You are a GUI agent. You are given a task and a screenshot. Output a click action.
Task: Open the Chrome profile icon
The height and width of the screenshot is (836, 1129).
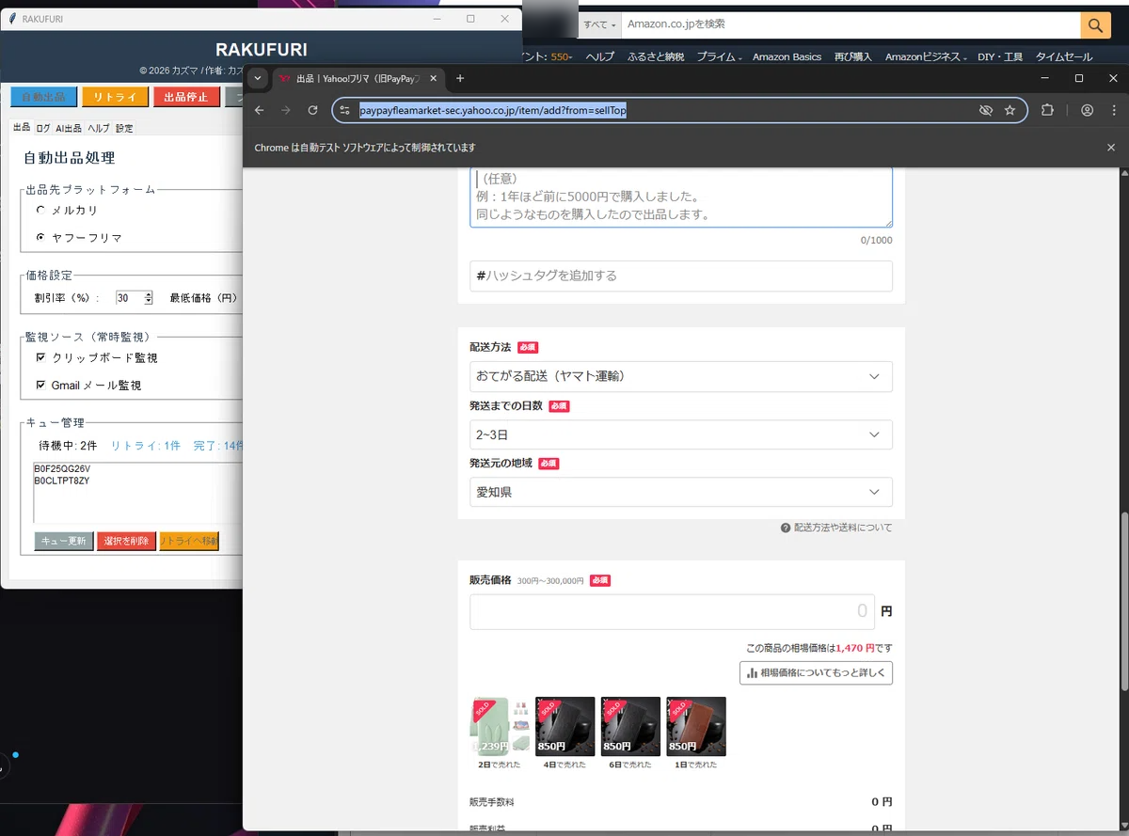pyautogui.click(x=1087, y=110)
